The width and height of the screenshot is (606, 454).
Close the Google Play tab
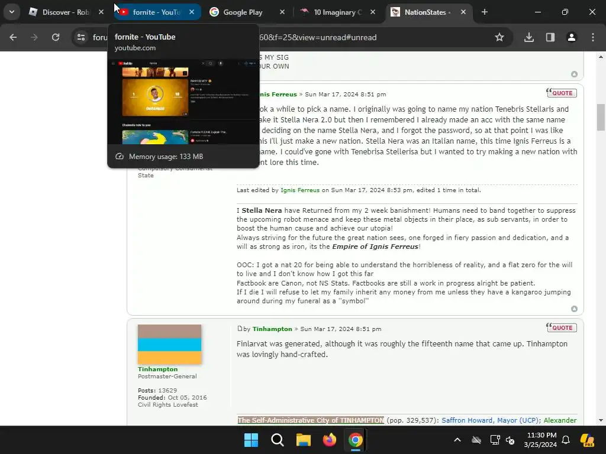[282, 12]
